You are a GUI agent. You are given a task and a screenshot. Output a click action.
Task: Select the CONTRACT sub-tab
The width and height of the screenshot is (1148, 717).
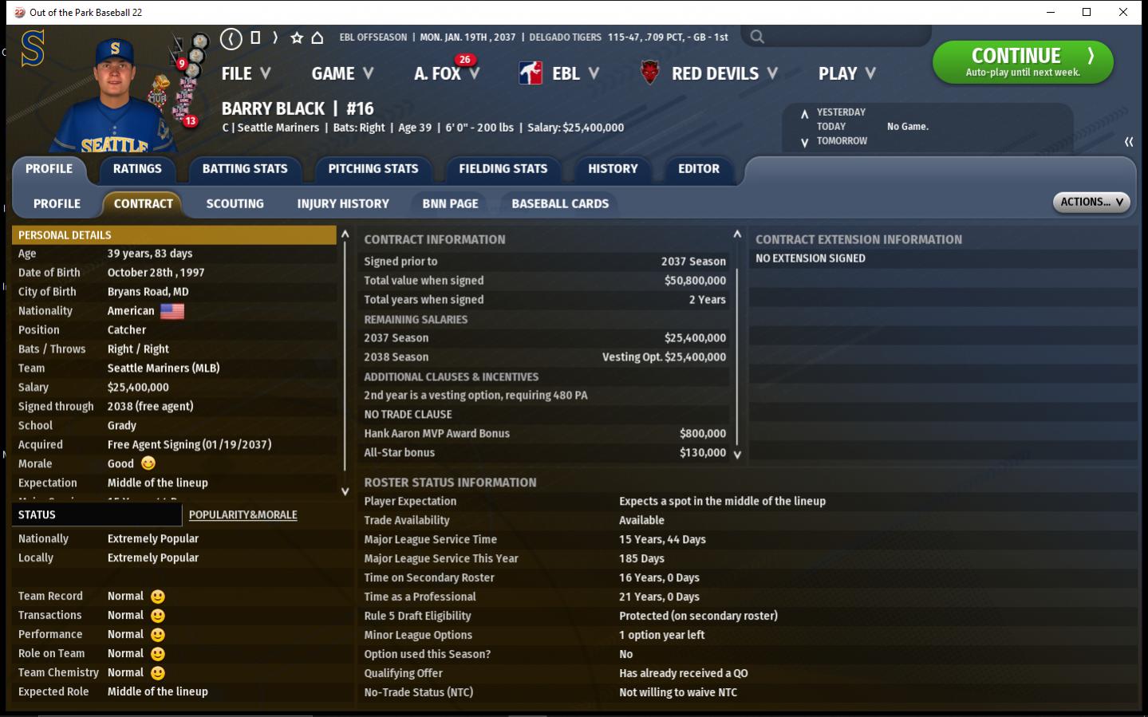coord(144,203)
